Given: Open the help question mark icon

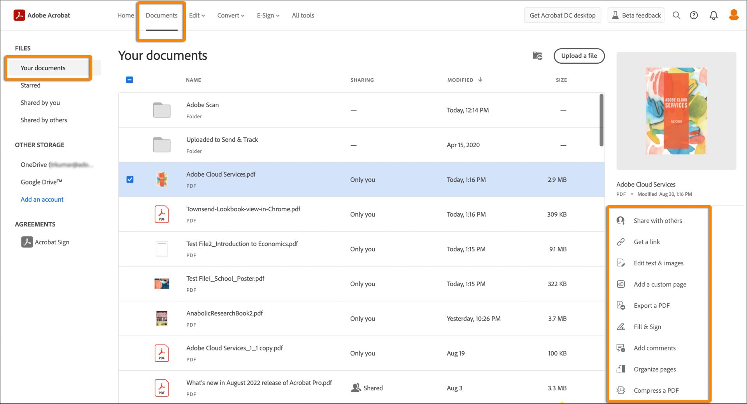Looking at the screenshot, I should tap(694, 15).
